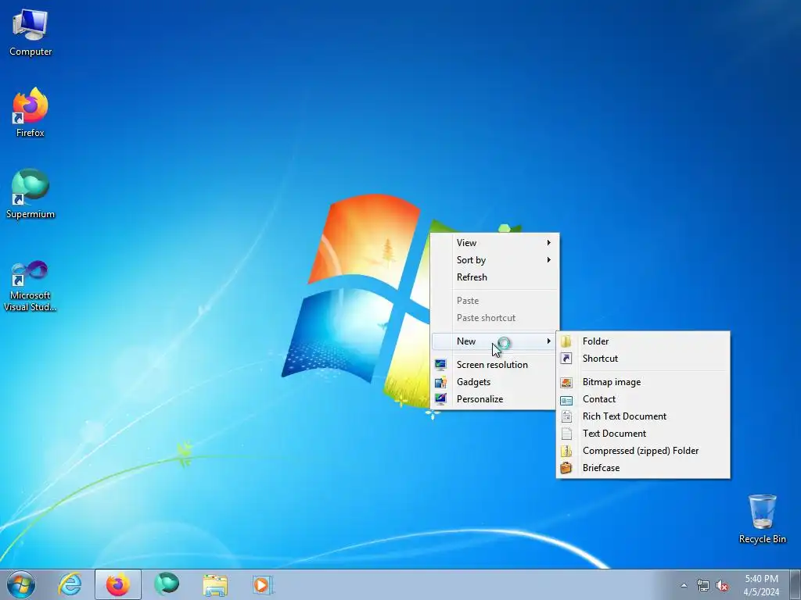
Task: Create a new Text Document
Action: click(643, 434)
